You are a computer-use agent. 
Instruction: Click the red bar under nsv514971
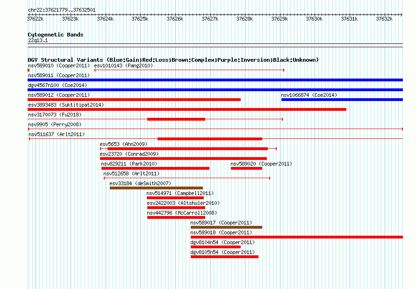pos(175,198)
